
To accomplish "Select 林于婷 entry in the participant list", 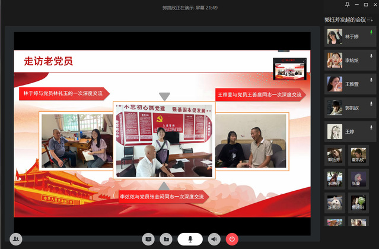I will click(351, 37).
